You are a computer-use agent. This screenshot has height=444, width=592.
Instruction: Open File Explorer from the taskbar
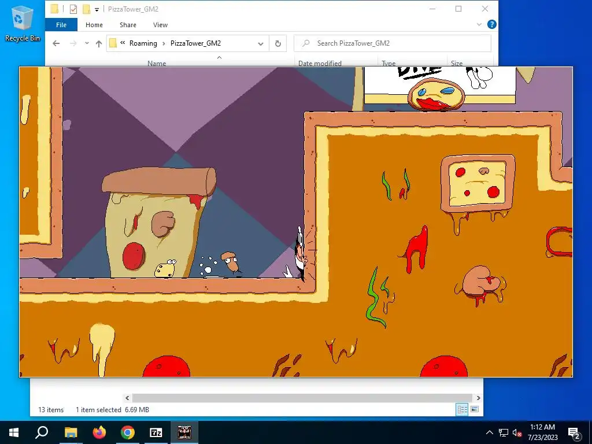coord(71,432)
